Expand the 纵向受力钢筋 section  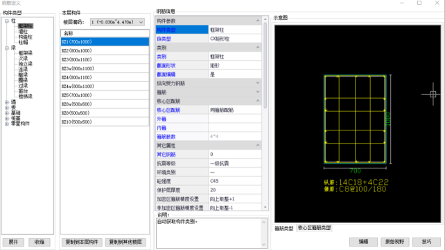tap(258, 83)
